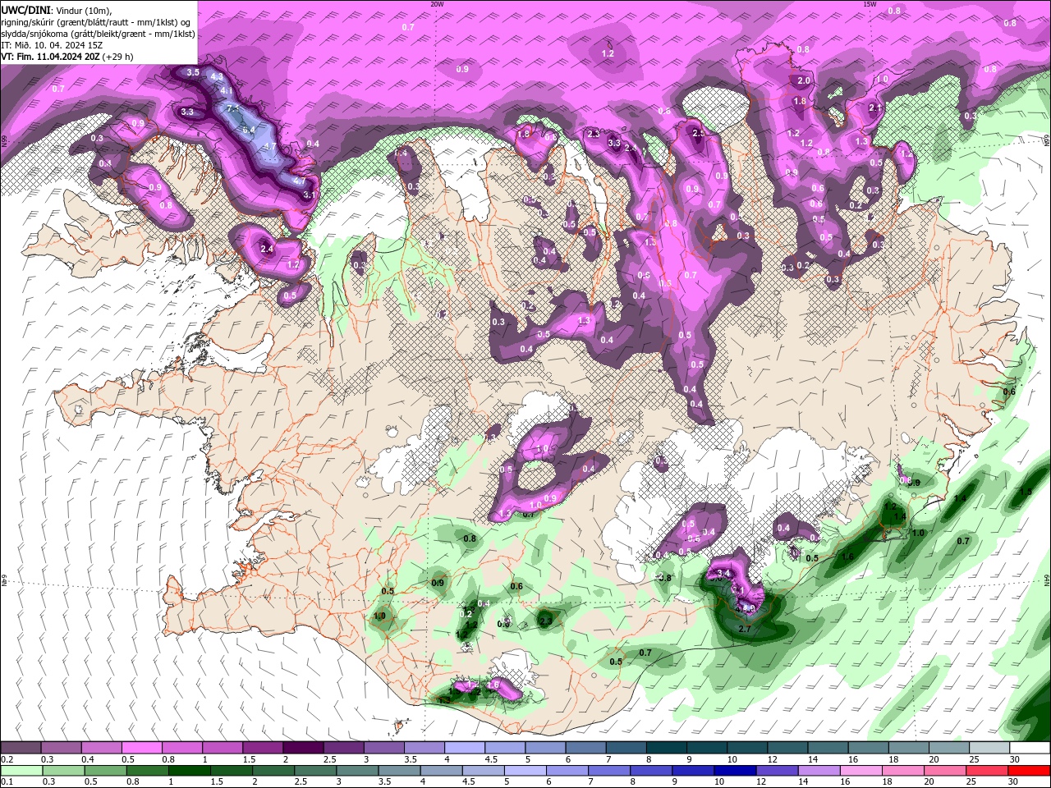Click the 15W longitude label

(x=869, y=4)
